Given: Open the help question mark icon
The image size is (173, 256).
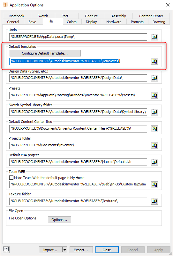Looking at the screenshot, I should tap(6, 250).
